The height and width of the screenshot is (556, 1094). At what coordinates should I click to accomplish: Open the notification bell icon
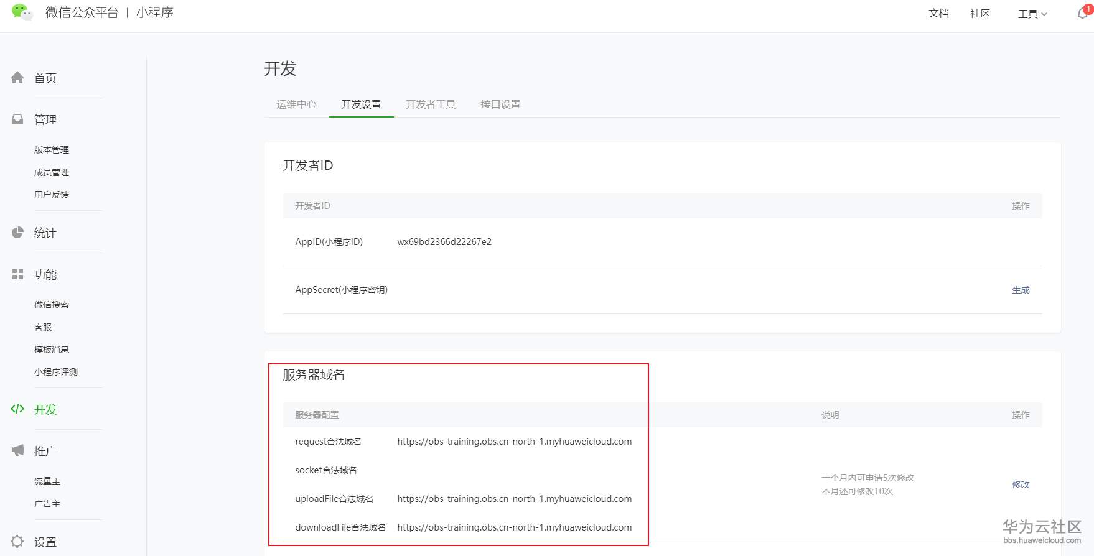[1083, 13]
